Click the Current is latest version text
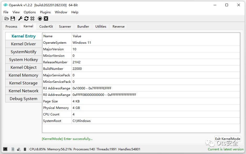Screen dimensions: 246x154 (x=226, y=149)
